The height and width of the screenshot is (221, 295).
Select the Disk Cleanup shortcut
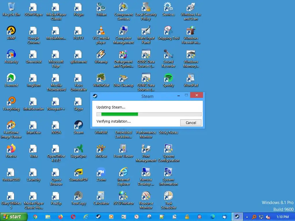point(123,80)
